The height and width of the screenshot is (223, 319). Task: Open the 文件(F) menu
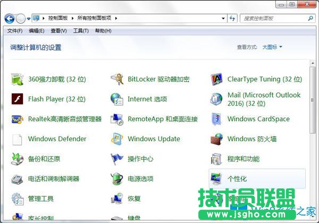(x=15, y=31)
